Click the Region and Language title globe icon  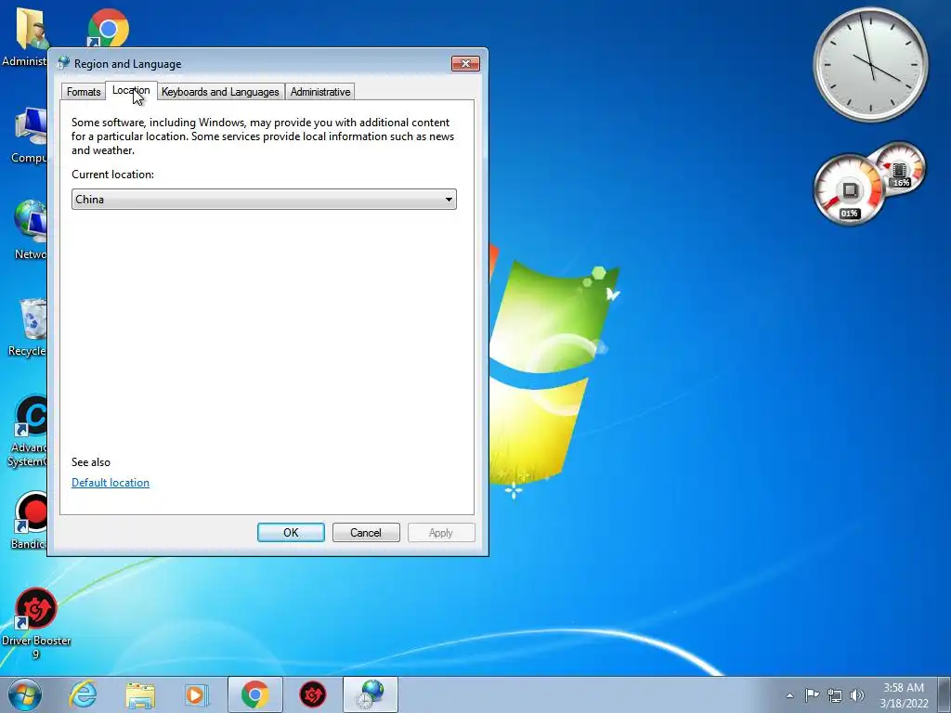pos(63,62)
